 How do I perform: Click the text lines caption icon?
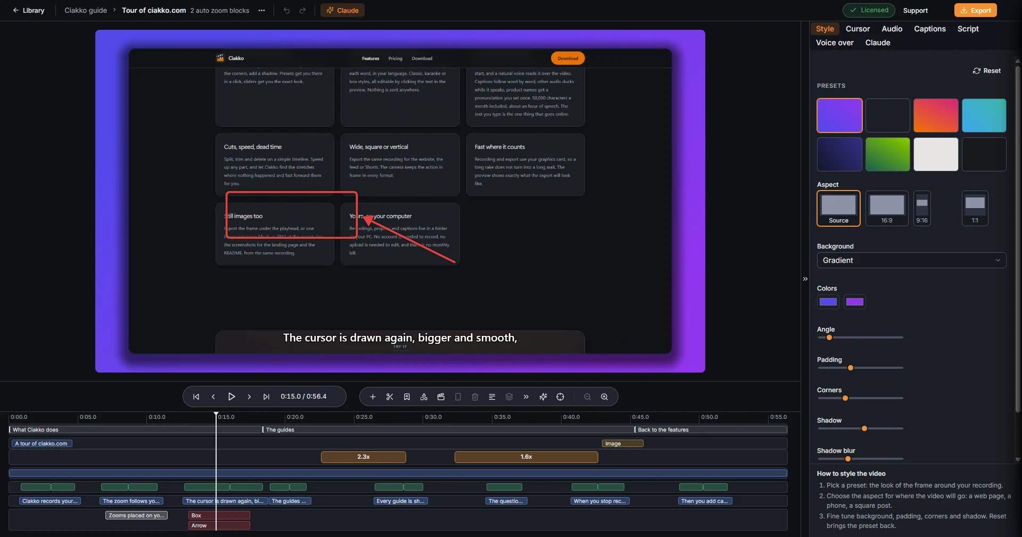point(492,397)
